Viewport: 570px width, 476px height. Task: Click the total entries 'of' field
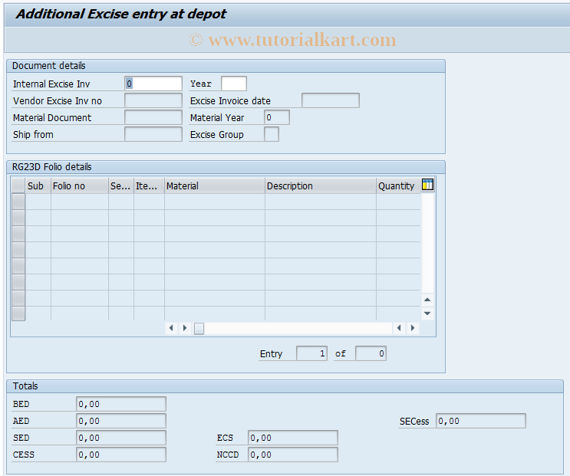(x=371, y=353)
